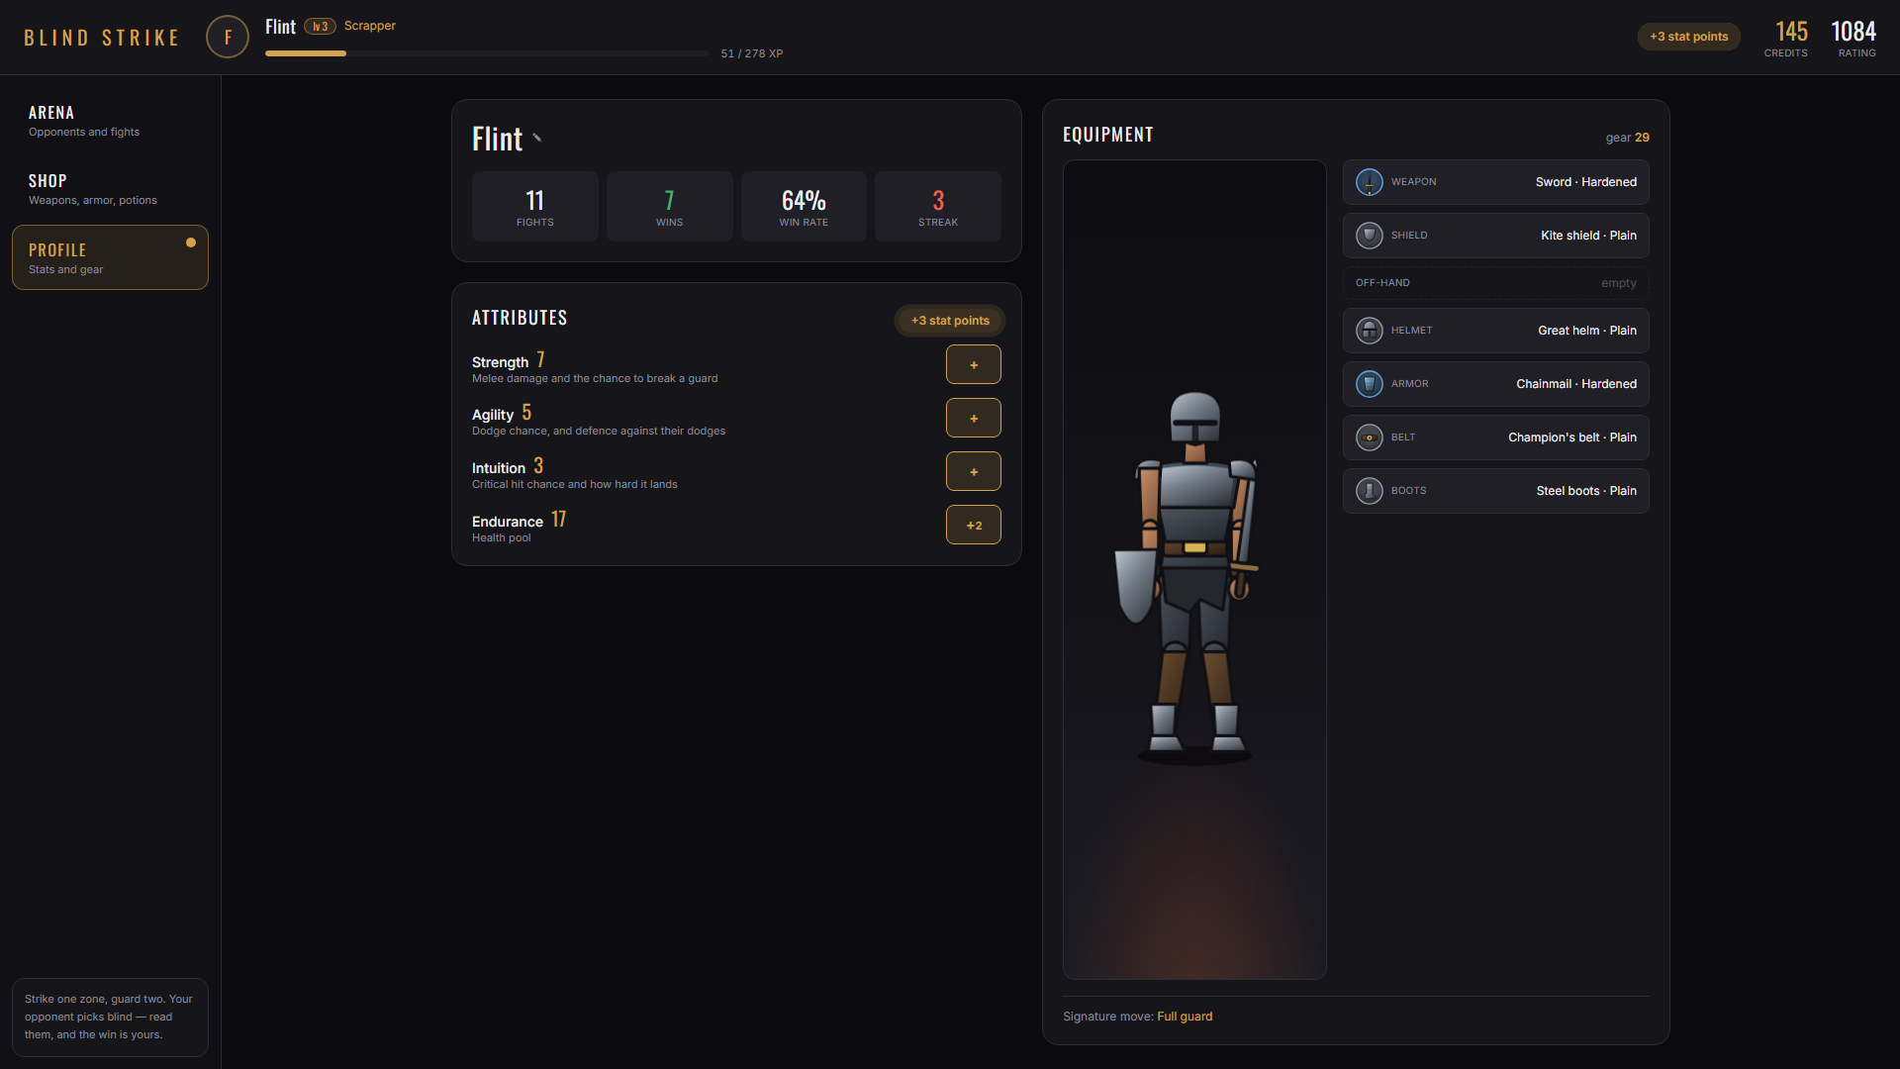Screen dimensions: 1900x1069
Task: Open the Shop section
Action: tap(110, 189)
